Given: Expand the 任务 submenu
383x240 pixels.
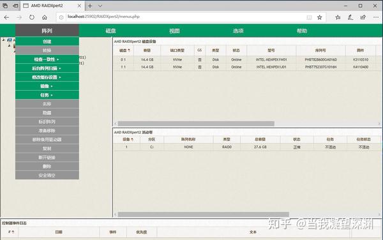Looking at the screenshot, I should point(47,95).
